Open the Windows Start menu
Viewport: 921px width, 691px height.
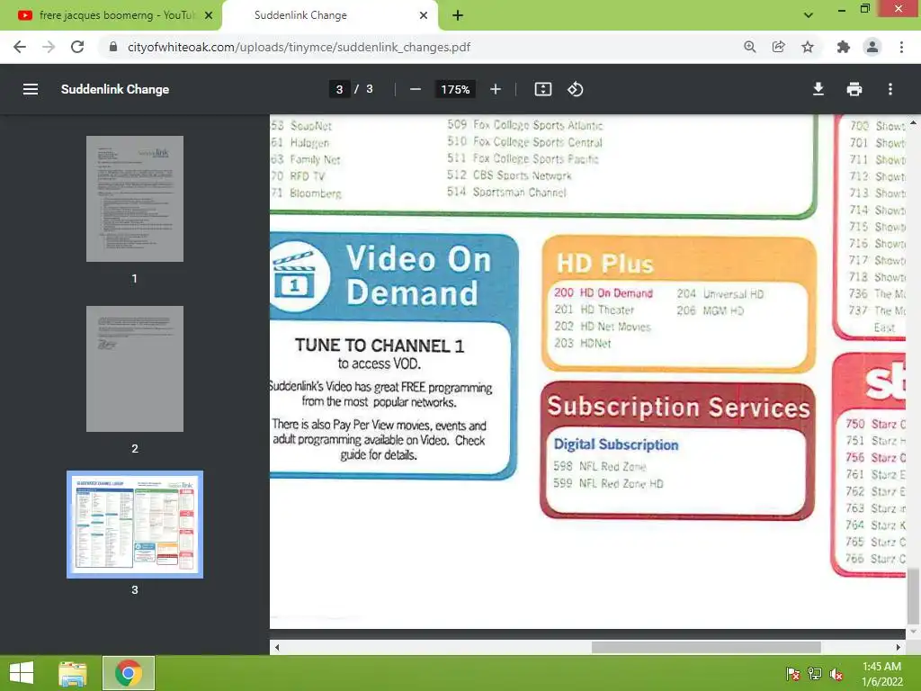click(22, 673)
